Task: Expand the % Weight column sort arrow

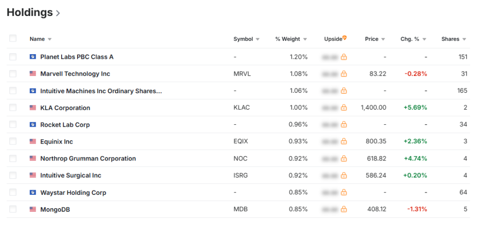Action: click(x=305, y=39)
